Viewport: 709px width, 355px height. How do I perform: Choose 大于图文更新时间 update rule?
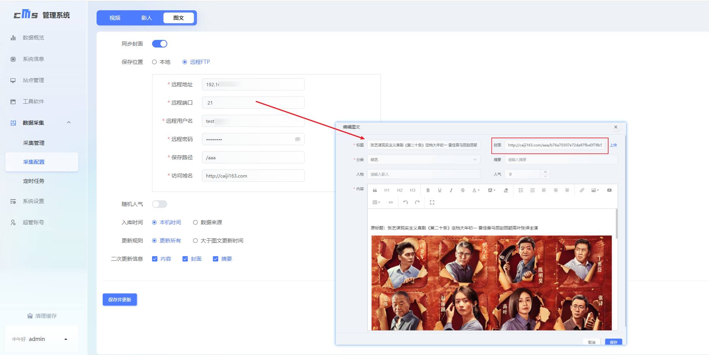218,241
